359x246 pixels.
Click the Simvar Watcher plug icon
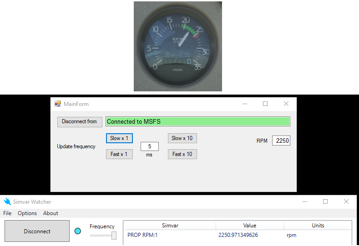coord(7,202)
